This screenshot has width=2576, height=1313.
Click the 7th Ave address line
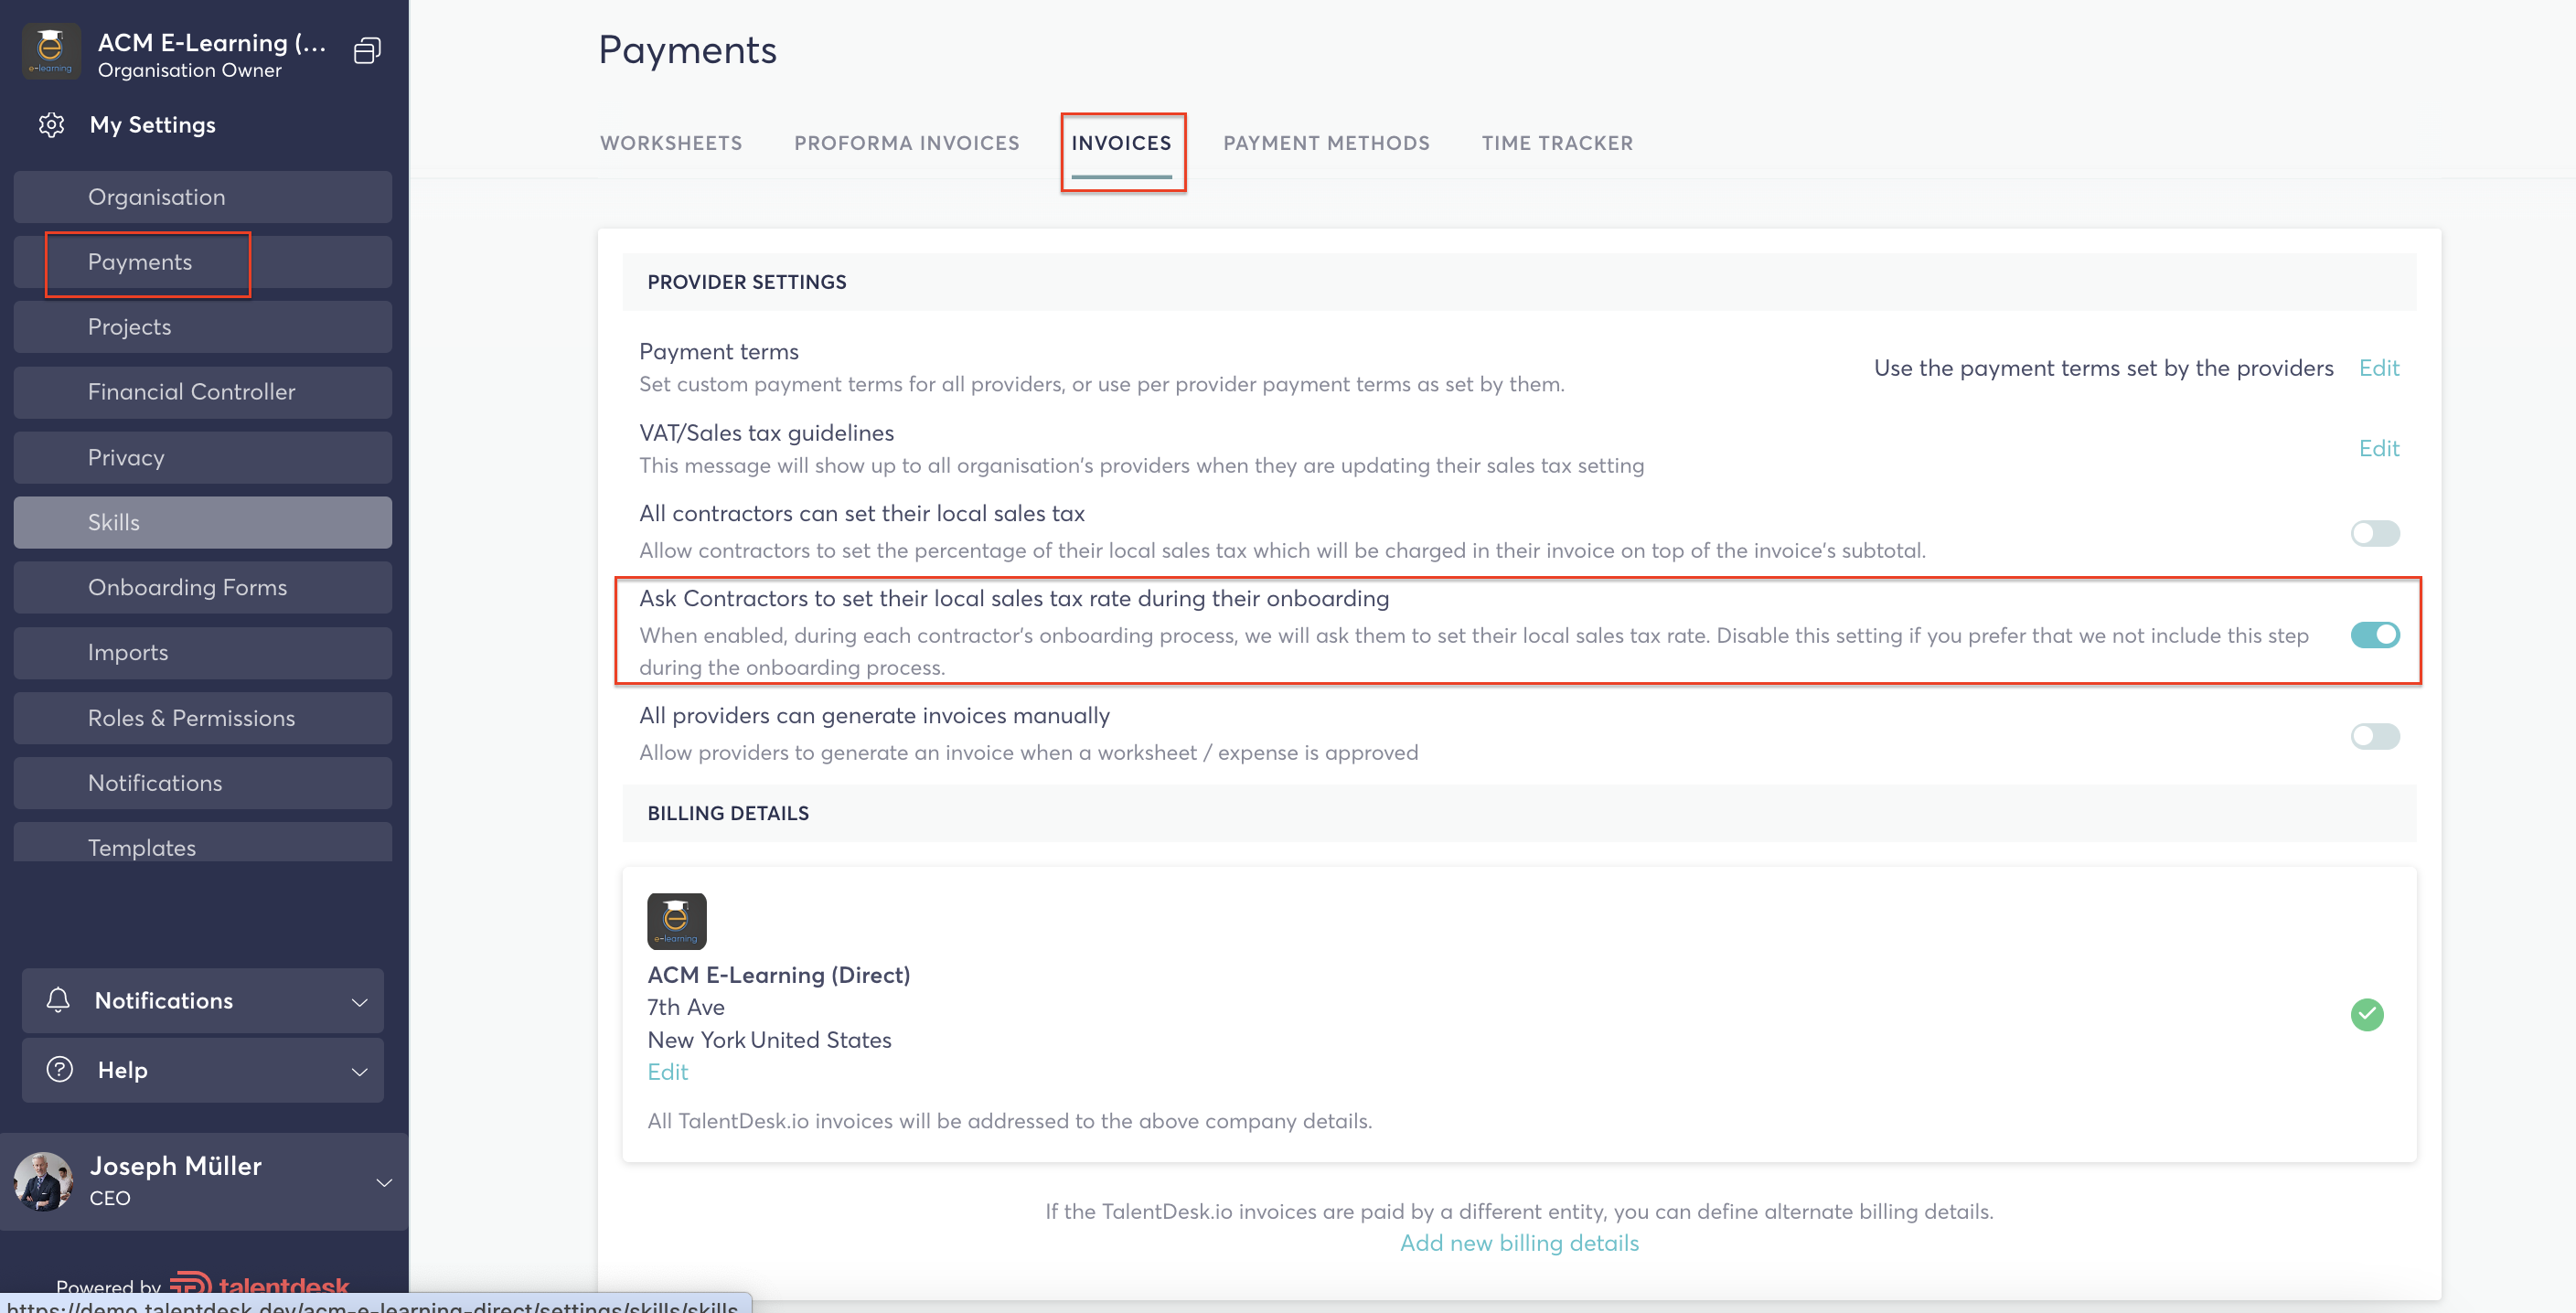pos(685,1007)
